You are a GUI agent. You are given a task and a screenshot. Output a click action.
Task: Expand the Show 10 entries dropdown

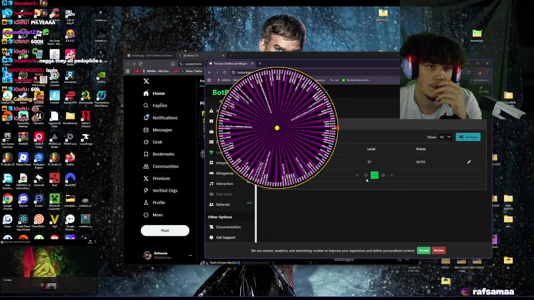[445, 137]
